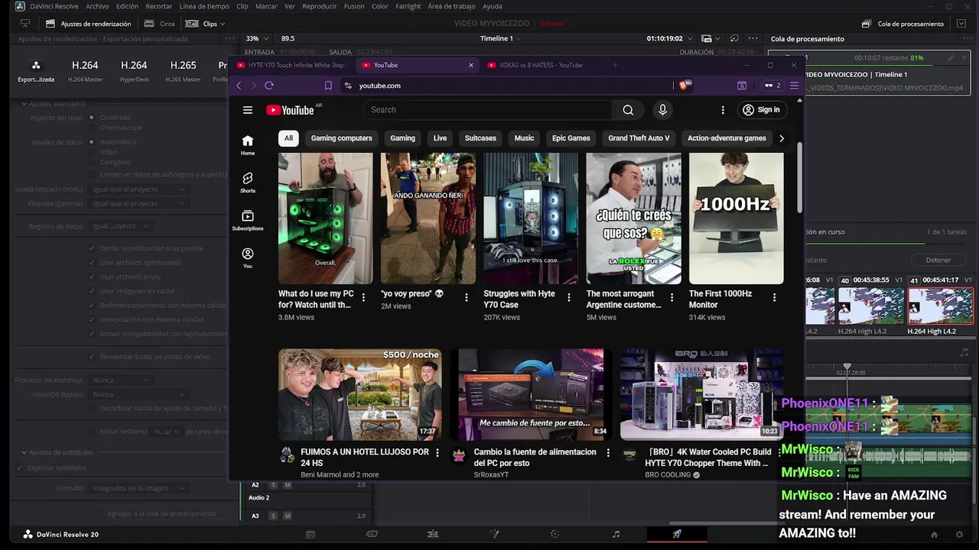This screenshot has height=550, width=979.
Task: Open Etiqueta (gamma) dropdown
Action: click(138, 204)
